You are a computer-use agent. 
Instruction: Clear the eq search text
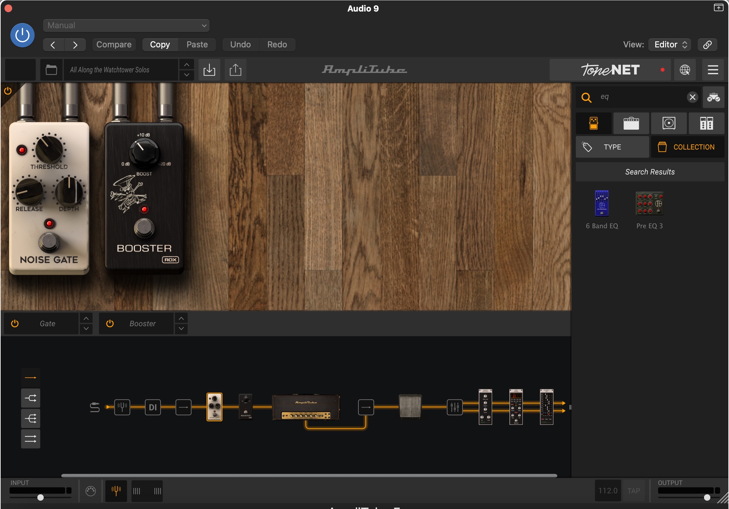[692, 97]
